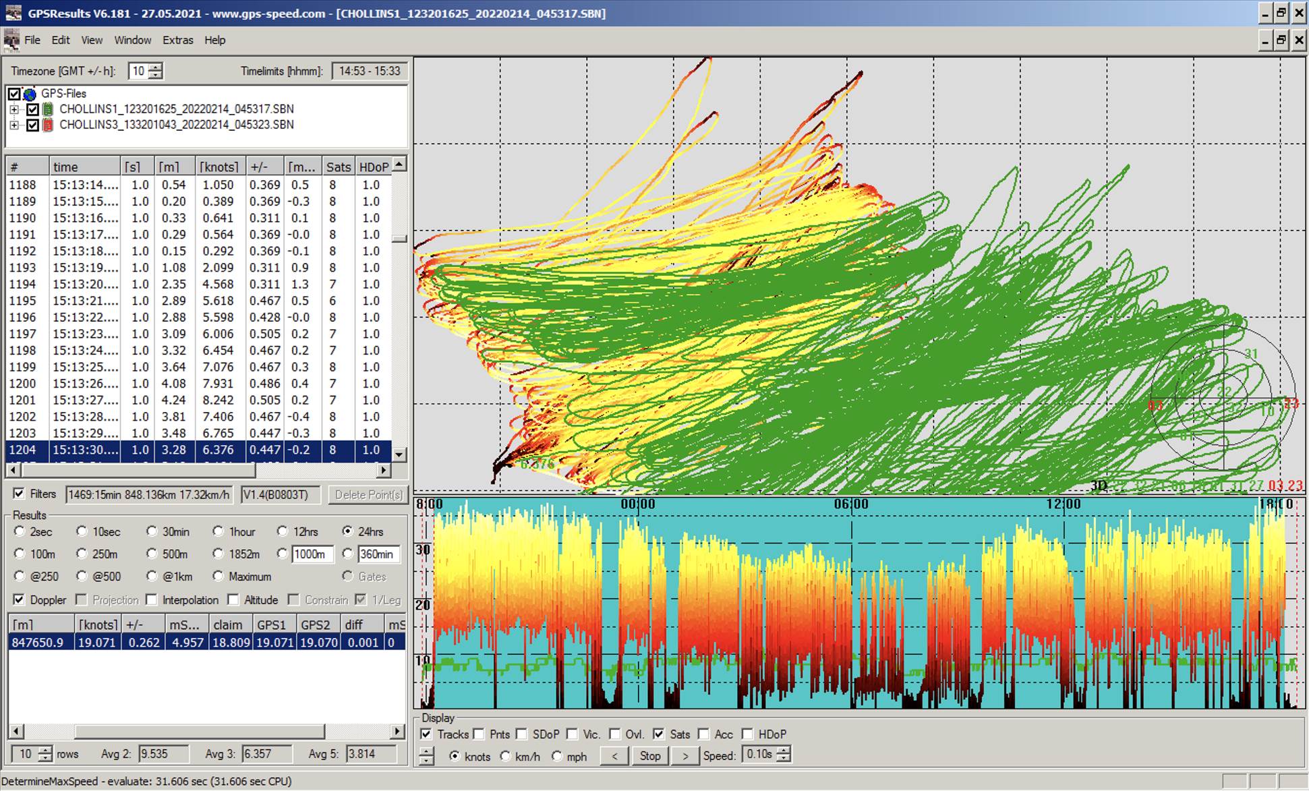Uncheck the Sats display checkbox

coord(659,734)
